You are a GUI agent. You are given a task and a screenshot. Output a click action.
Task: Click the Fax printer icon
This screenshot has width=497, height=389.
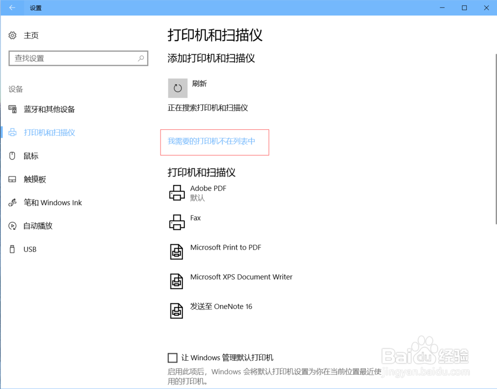pyautogui.click(x=177, y=222)
